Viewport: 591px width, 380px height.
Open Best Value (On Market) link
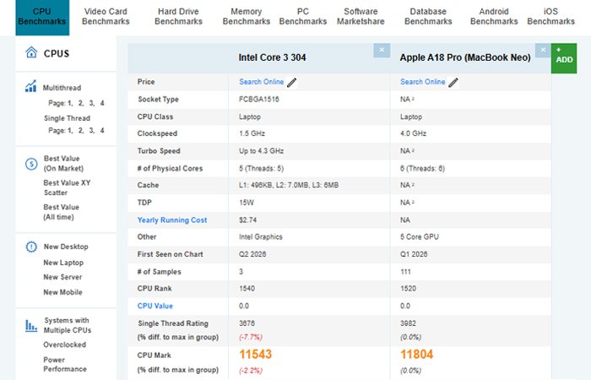63,164
